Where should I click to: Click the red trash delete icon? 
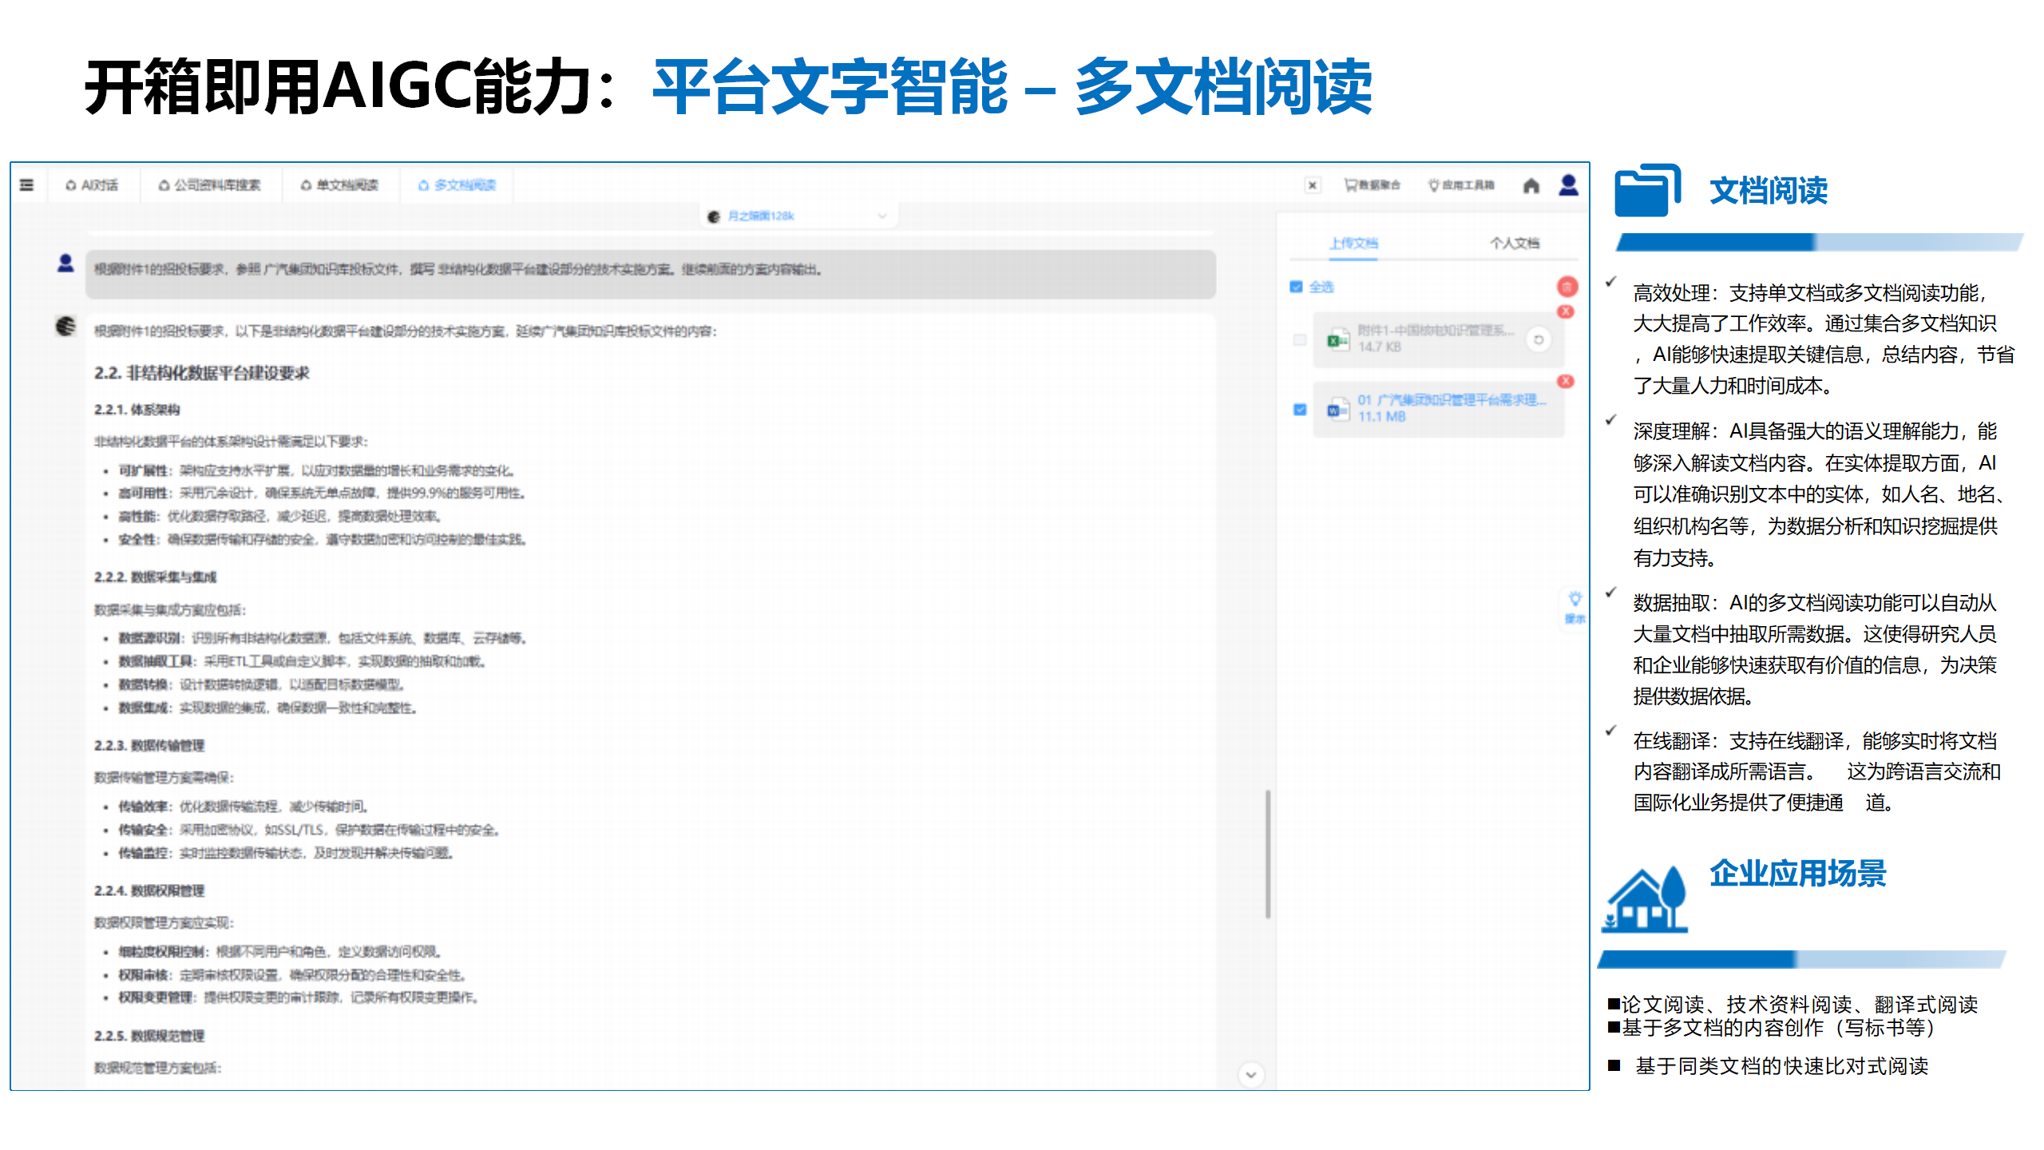pos(1567,287)
